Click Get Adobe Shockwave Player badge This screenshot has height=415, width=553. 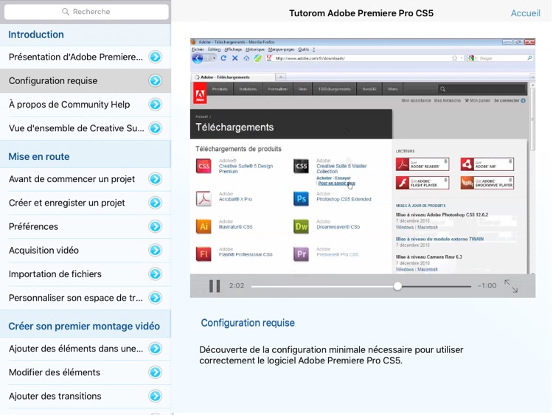click(x=487, y=183)
